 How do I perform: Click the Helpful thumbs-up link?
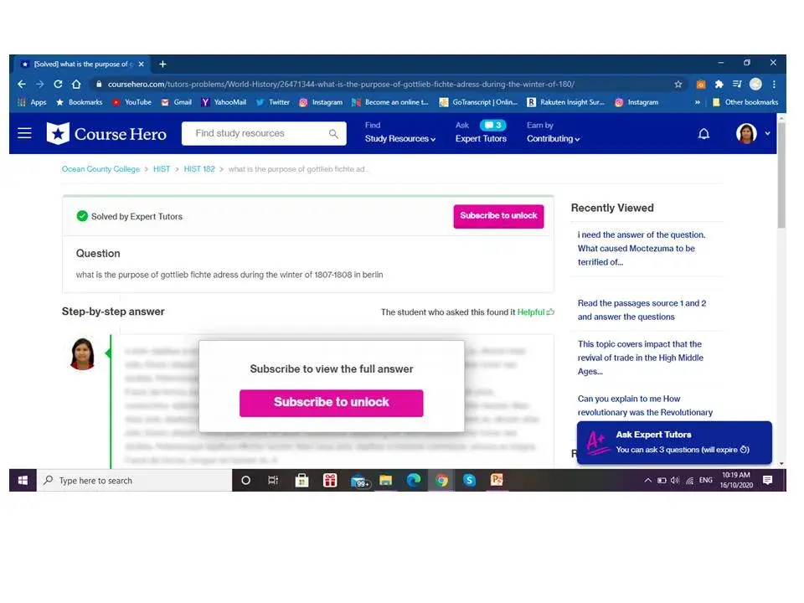click(x=535, y=312)
